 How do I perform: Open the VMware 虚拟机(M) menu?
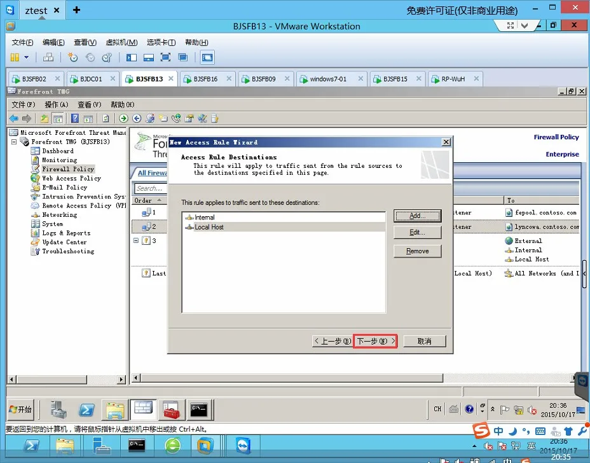tap(121, 42)
